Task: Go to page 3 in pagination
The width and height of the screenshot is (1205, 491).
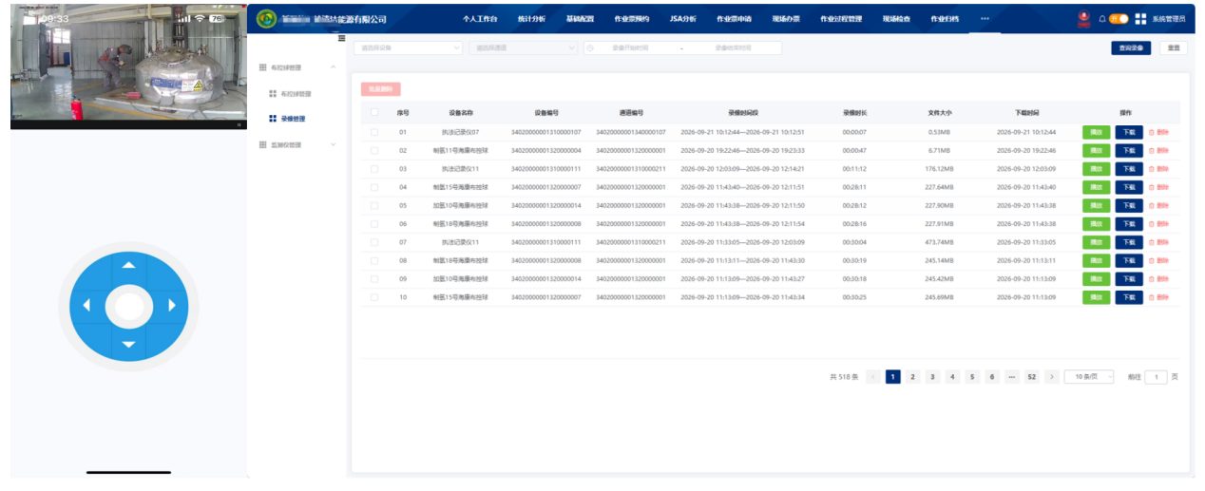Action: tap(932, 377)
